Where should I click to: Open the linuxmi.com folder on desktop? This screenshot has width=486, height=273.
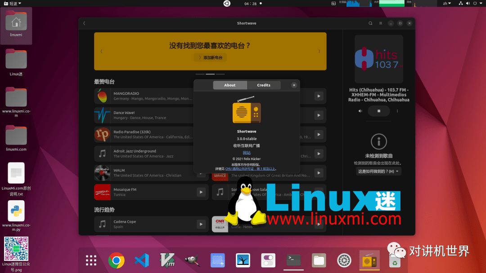coord(16,138)
